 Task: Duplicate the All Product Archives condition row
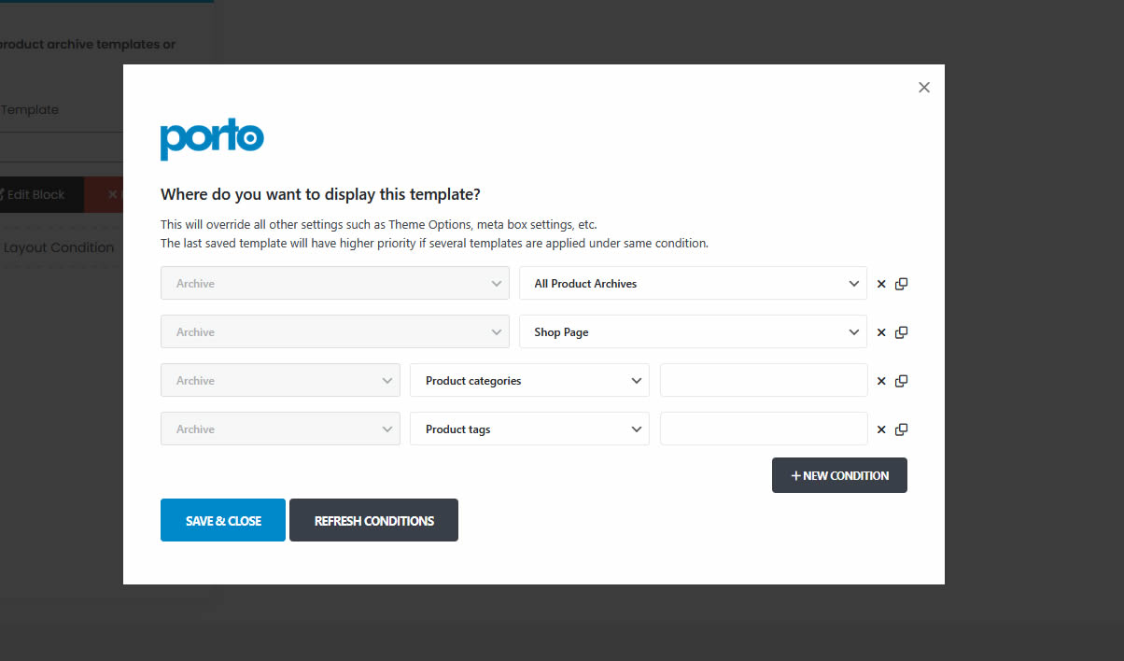[901, 284]
